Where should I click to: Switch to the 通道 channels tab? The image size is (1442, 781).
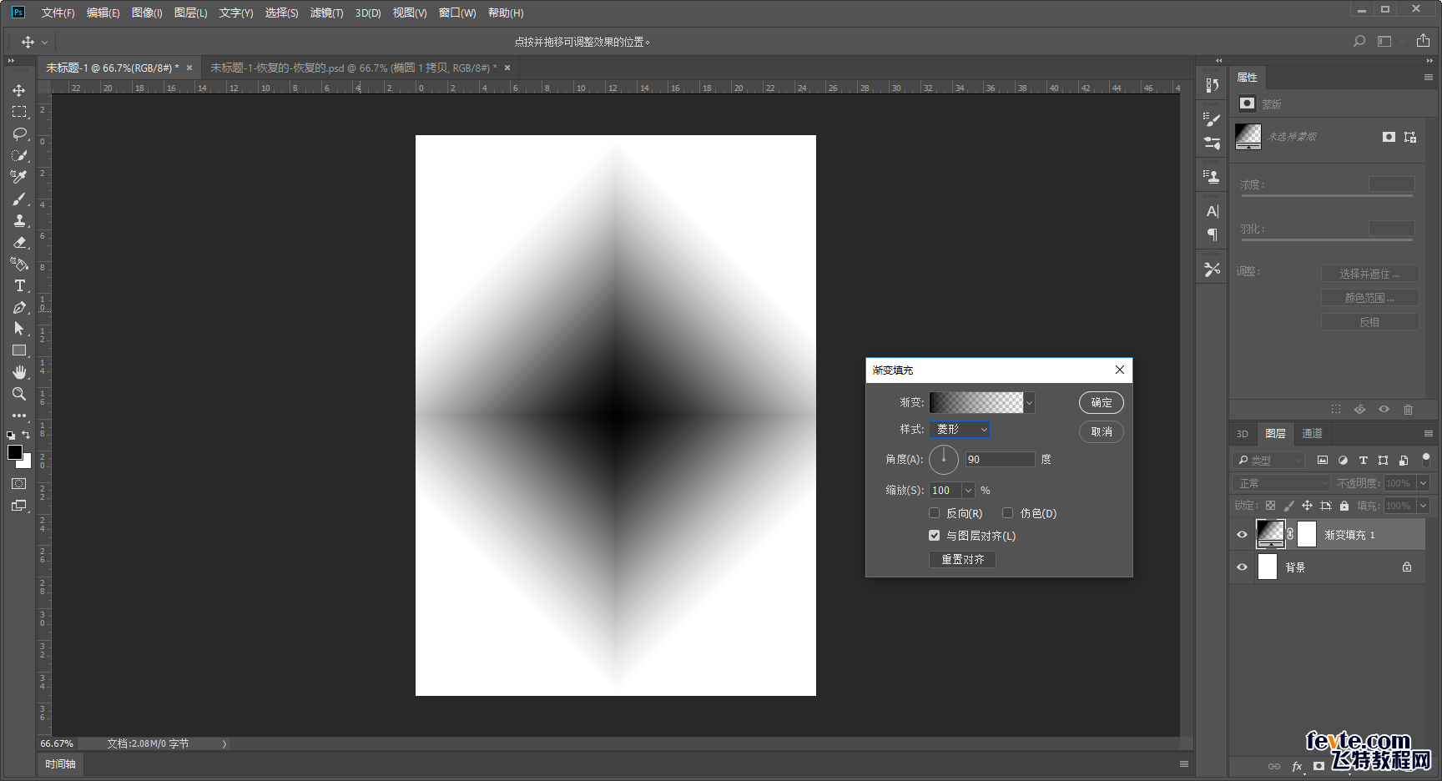pyautogui.click(x=1313, y=433)
